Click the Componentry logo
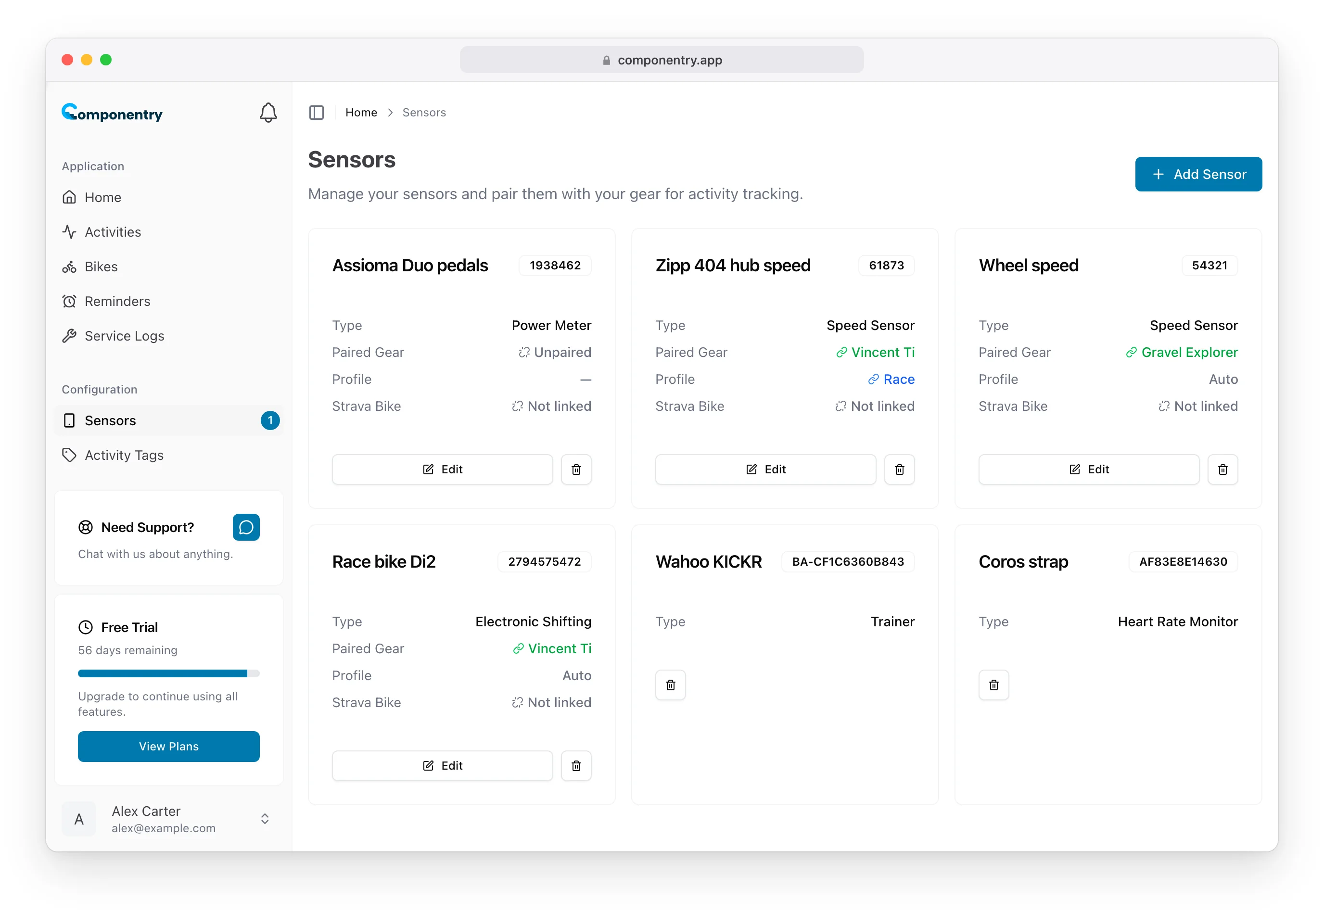Screen dimensions: 1324x913 click(112, 113)
